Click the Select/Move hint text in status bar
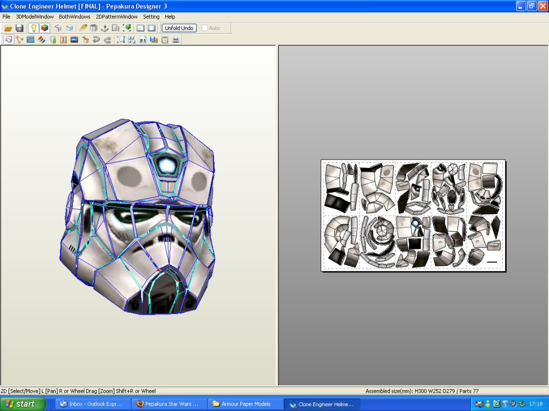Screen dimensions: 549x411 click(x=78, y=391)
